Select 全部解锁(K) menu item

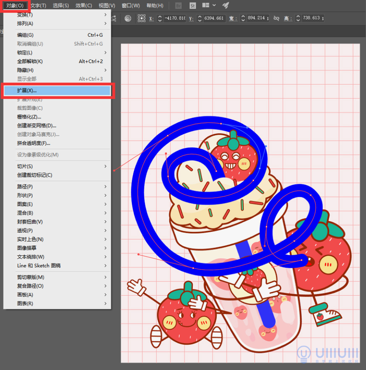point(57,62)
